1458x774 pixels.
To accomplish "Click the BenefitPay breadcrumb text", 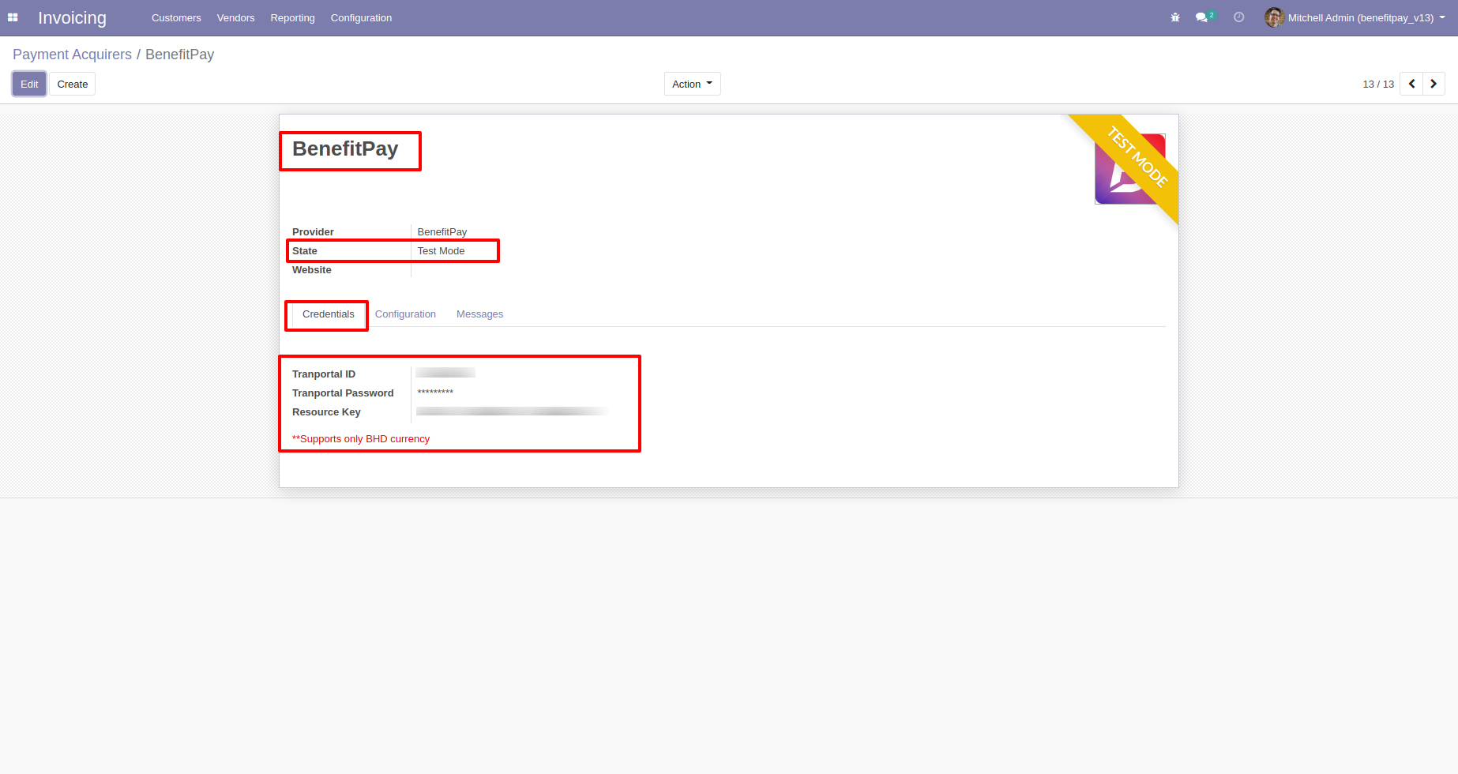I will click(179, 54).
